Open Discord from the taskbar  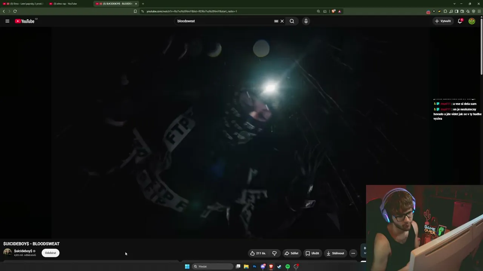tap(263, 266)
